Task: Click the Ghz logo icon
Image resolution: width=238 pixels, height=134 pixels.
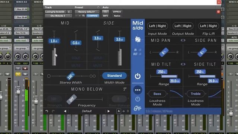Action: pyautogui.click(x=138, y=108)
